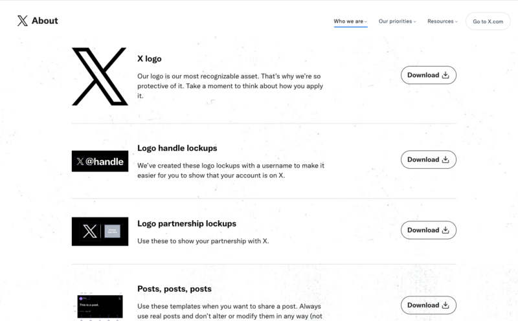Click the Logo handle lockups heading
This screenshot has width=518, height=321.
tap(177, 148)
